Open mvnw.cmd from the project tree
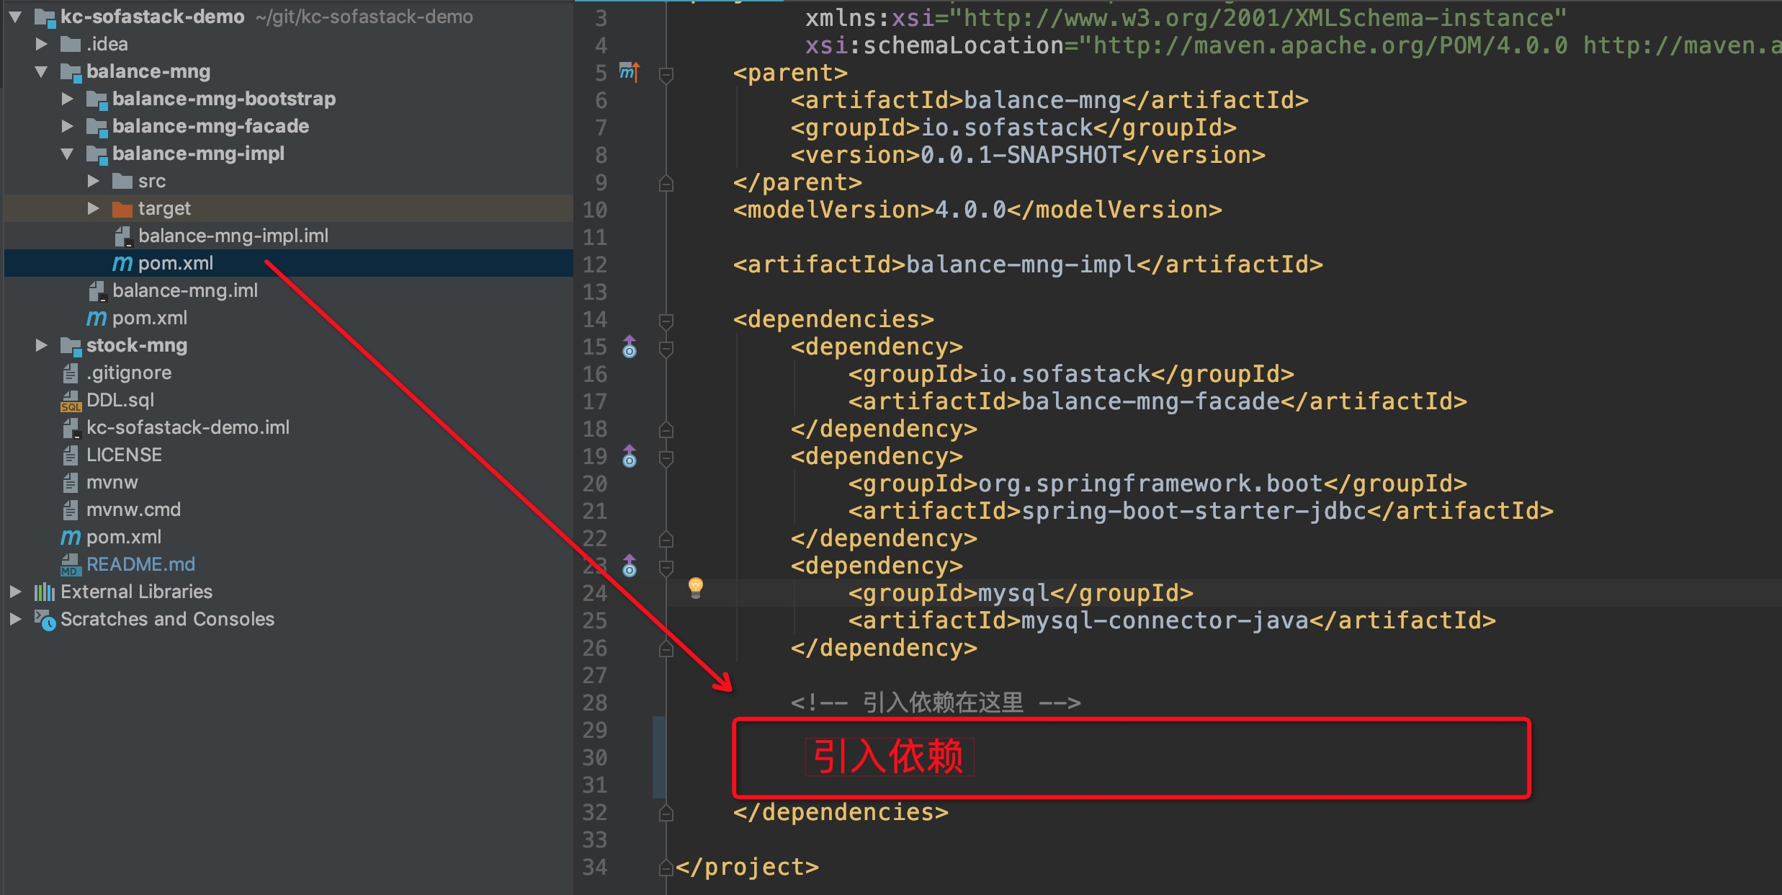1782x895 pixels. [x=133, y=509]
